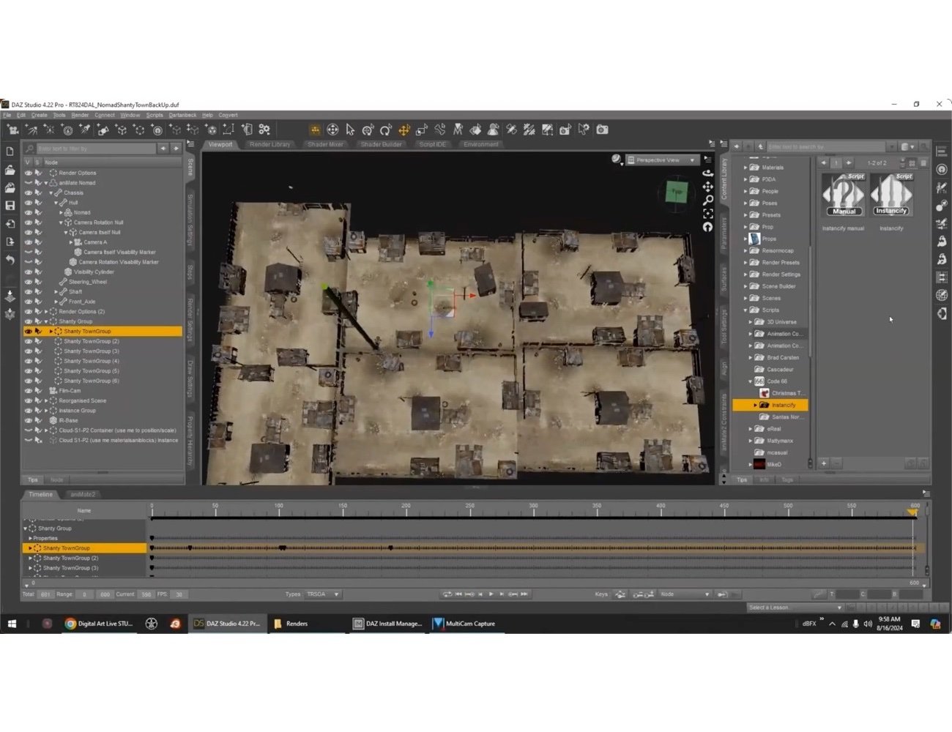This screenshot has width=952, height=732.
Task: Click the playhead marker at frame 600
Action: (912, 513)
